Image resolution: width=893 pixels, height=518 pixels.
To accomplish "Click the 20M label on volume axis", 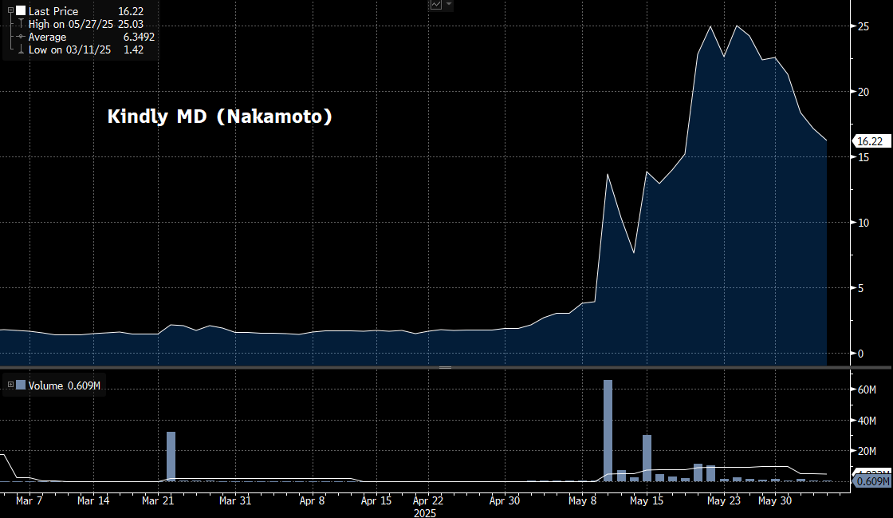I will coord(867,451).
